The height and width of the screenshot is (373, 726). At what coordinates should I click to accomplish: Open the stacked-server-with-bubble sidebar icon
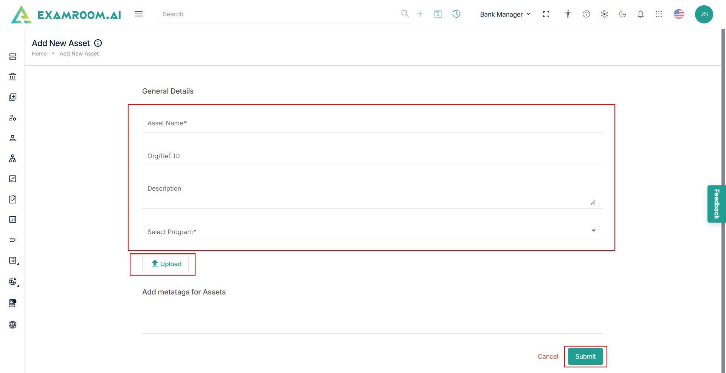point(12,303)
